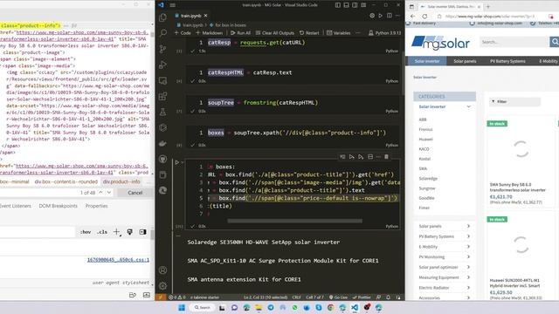
Task: Open Solar panels navigation tab
Action: 465,61
